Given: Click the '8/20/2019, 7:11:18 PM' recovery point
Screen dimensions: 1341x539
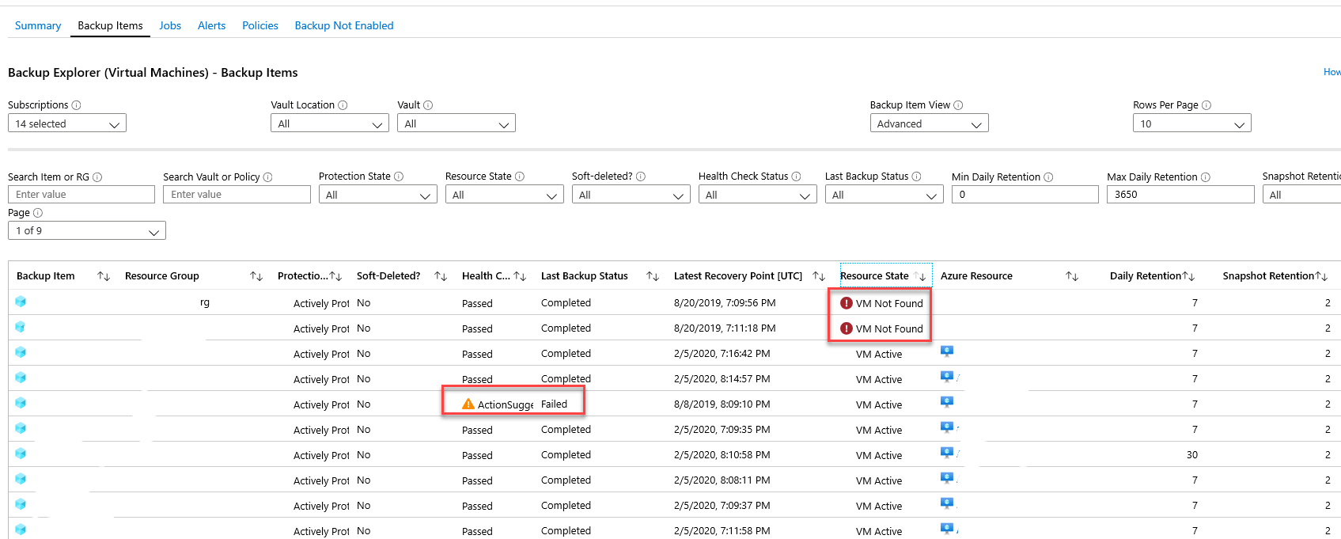Looking at the screenshot, I should [725, 328].
